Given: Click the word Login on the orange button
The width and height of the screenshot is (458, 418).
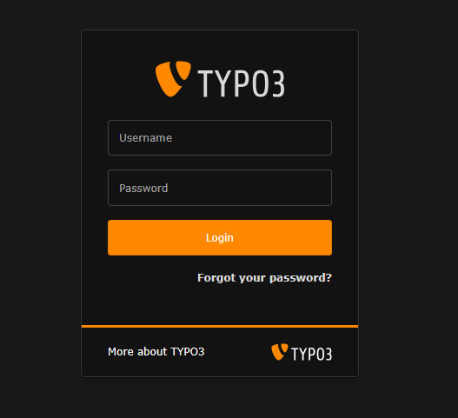Looking at the screenshot, I should point(220,238).
